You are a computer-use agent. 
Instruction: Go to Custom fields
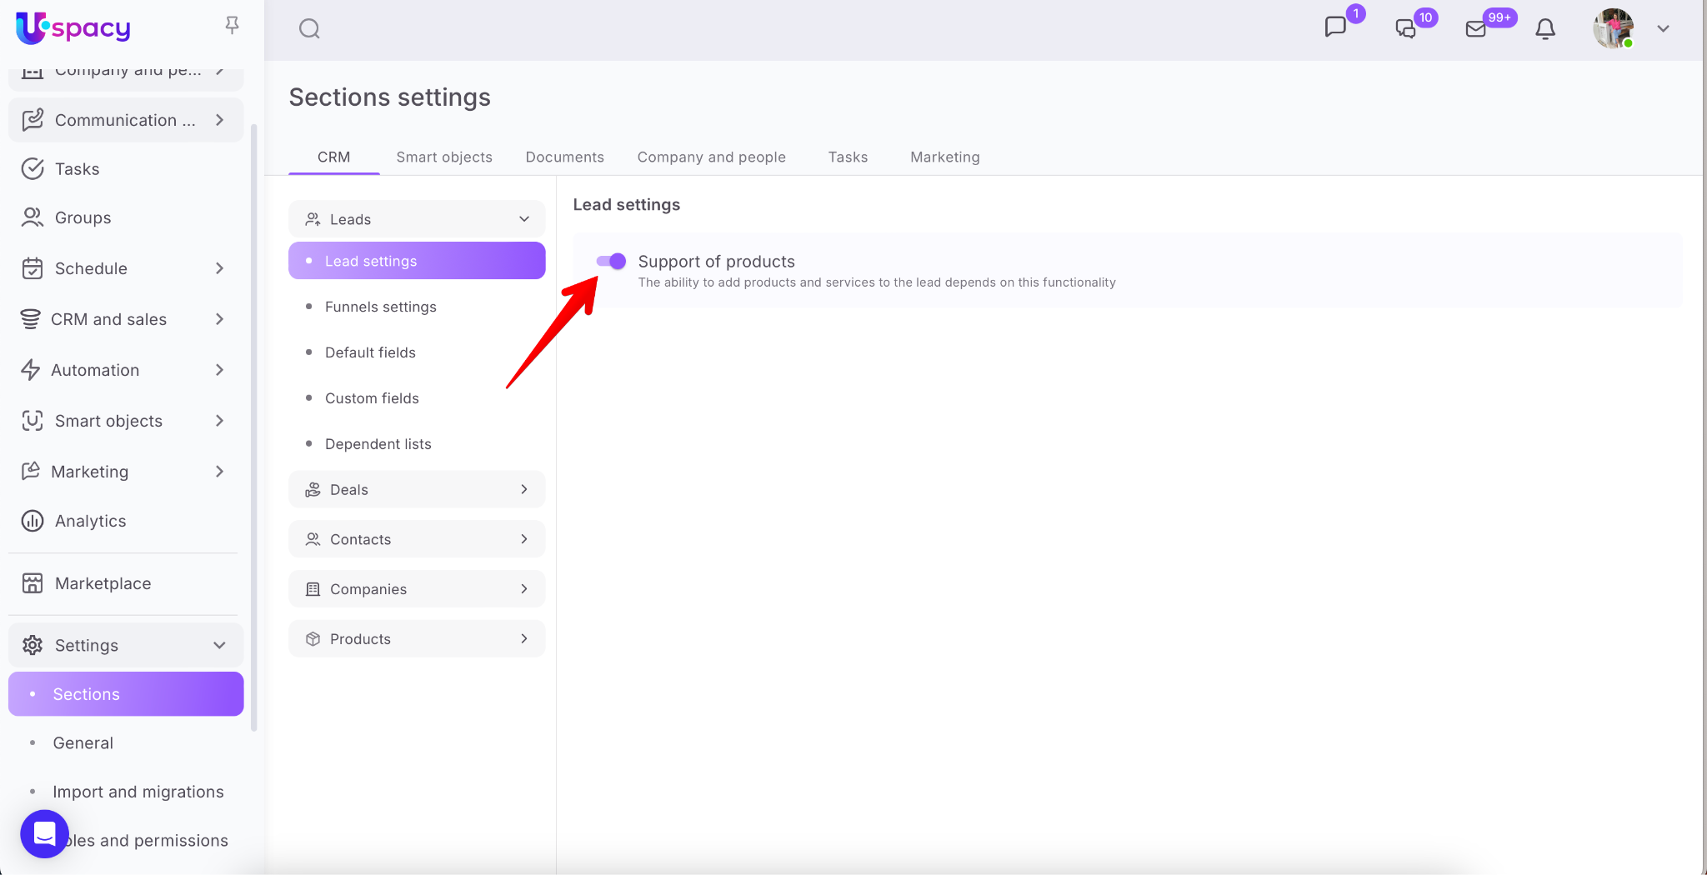pos(372,399)
